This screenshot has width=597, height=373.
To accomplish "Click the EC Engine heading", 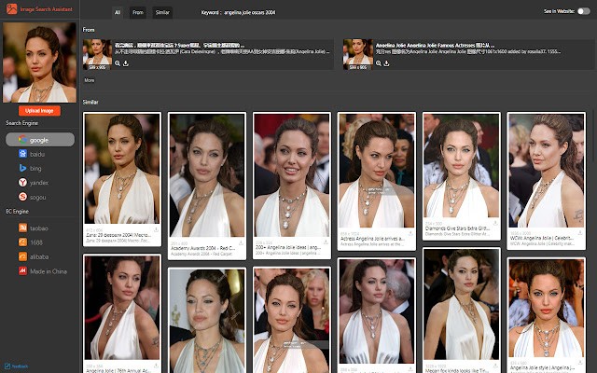I will [x=17, y=212].
